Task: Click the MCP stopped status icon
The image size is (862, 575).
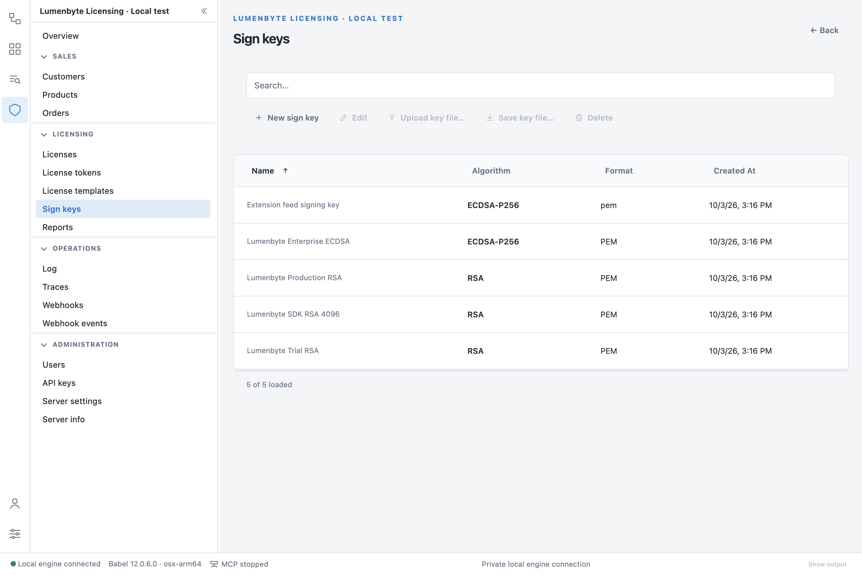Action: coord(214,564)
